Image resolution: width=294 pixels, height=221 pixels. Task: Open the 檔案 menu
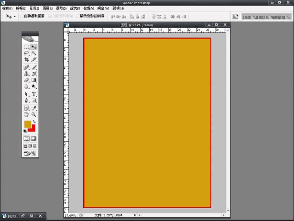(7, 8)
